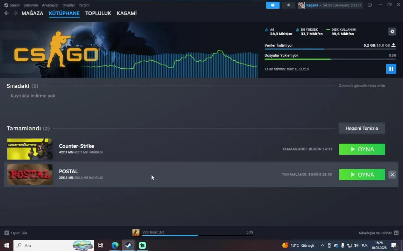This screenshot has width=403, height=251.
Task: Open the Windows notification center
Action: click(x=394, y=246)
